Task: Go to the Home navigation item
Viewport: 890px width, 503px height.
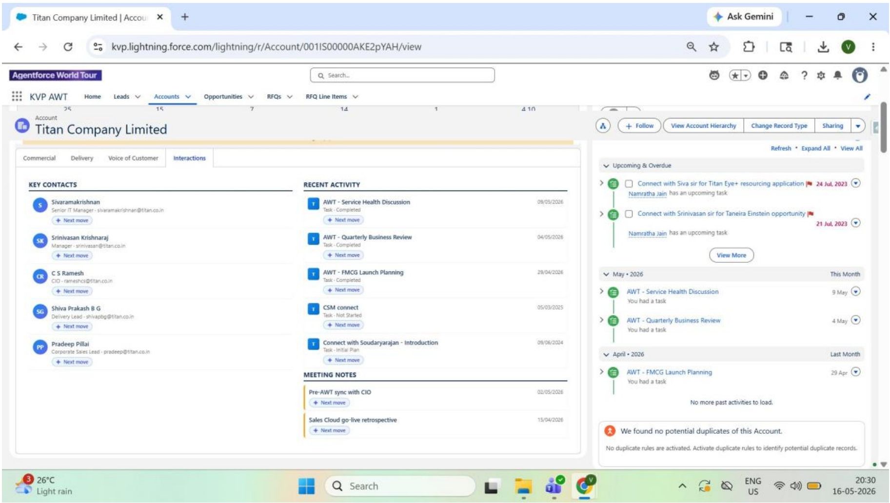Action: point(93,97)
